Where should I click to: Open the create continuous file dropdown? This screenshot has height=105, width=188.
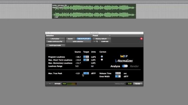pyautogui.click(x=56, y=41)
